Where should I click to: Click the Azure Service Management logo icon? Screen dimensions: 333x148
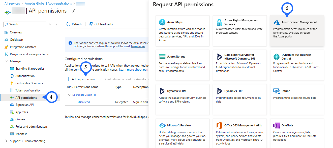[x=277, y=22]
